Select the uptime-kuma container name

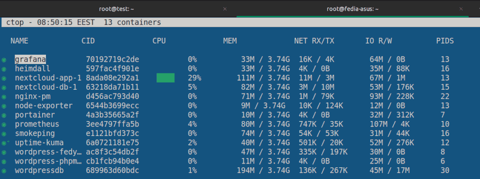[x=39, y=143]
